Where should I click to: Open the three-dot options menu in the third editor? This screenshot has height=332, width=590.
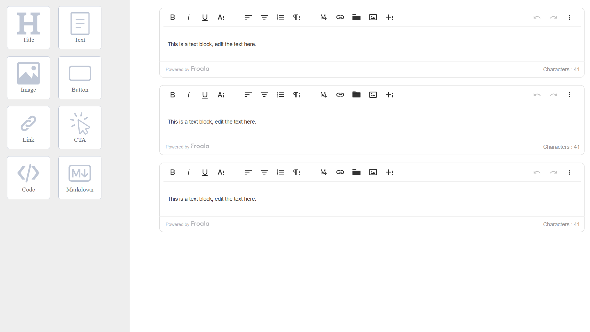tap(570, 172)
